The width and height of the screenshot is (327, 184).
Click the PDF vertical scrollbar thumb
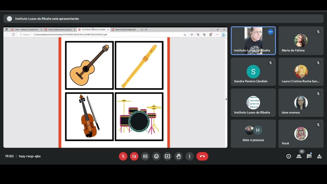pyautogui.click(x=226, y=99)
